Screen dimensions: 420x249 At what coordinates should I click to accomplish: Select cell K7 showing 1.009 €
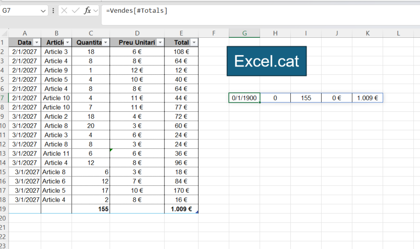(367, 98)
